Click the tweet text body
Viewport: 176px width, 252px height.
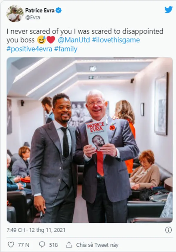[85, 40]
